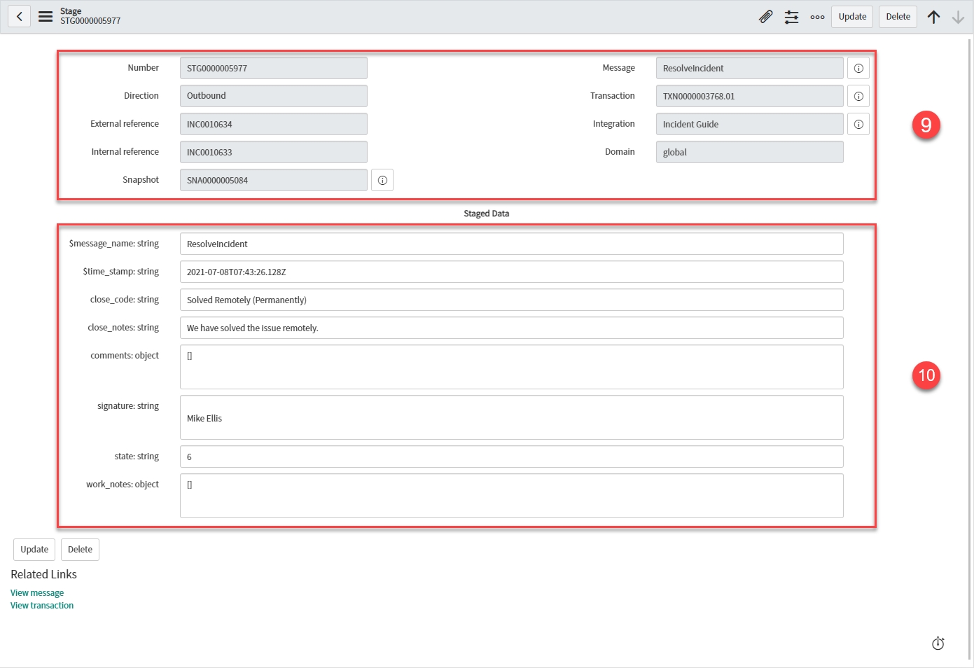Image resolution: width=974 pixels, height=668 pixels.
Task: Show info for the Message field
Action: click(858, 68)
